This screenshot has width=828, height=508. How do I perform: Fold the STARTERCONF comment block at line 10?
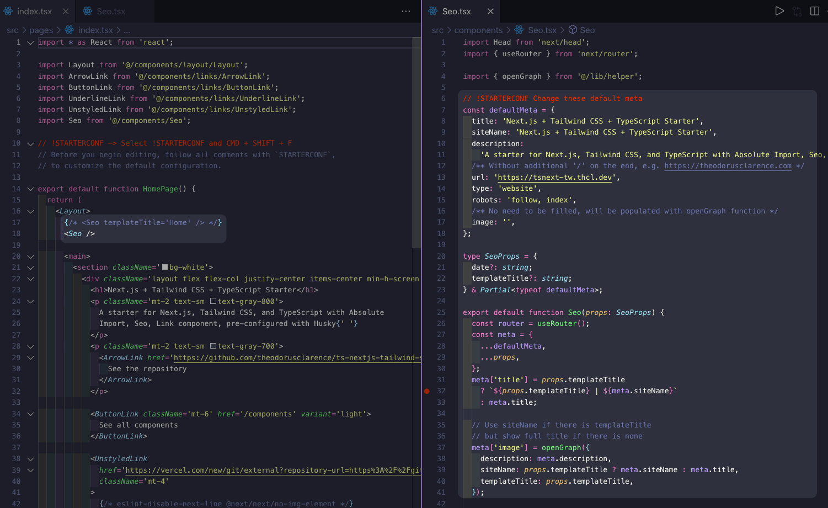point(31,143)
